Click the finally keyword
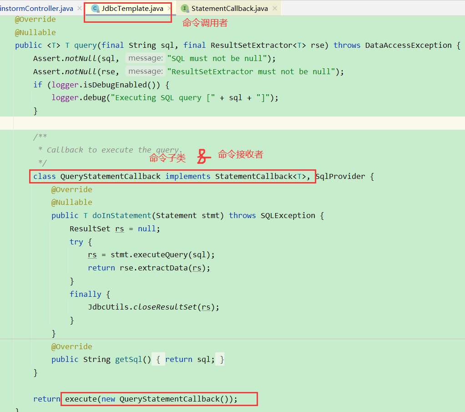 coord(86,294)
